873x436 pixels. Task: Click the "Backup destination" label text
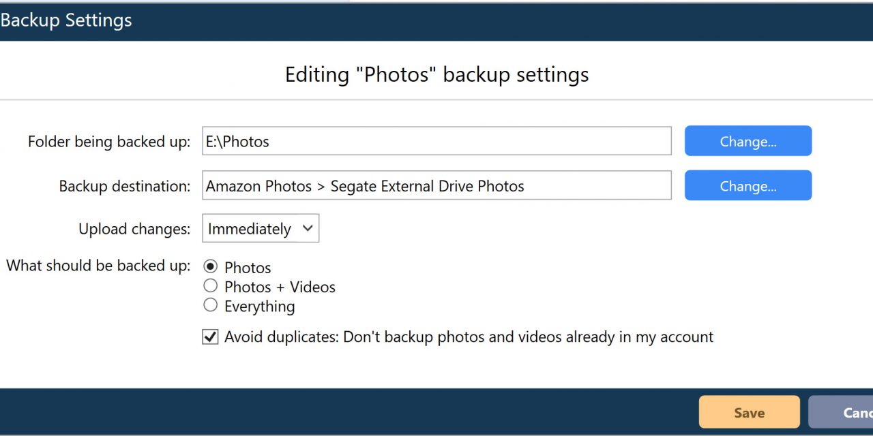(x=125, y=186)
